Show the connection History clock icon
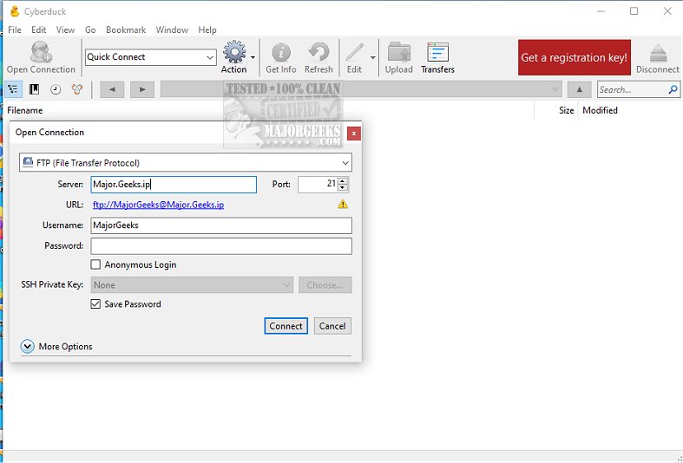The height and width of the screenshot is (463, 683). point(56,89)
